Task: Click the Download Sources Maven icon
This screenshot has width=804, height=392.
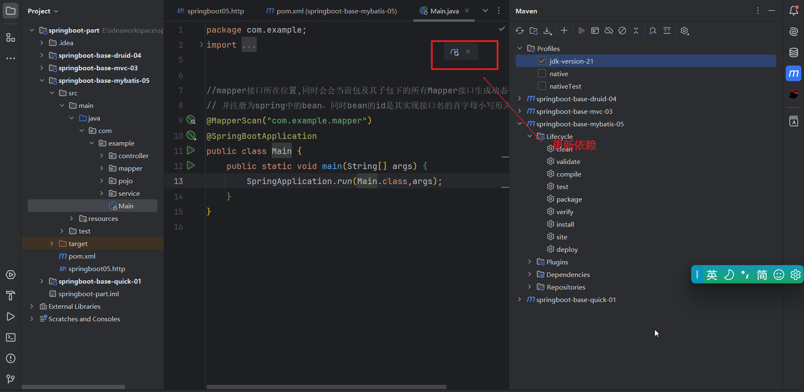Action: [x=548, y=31]
